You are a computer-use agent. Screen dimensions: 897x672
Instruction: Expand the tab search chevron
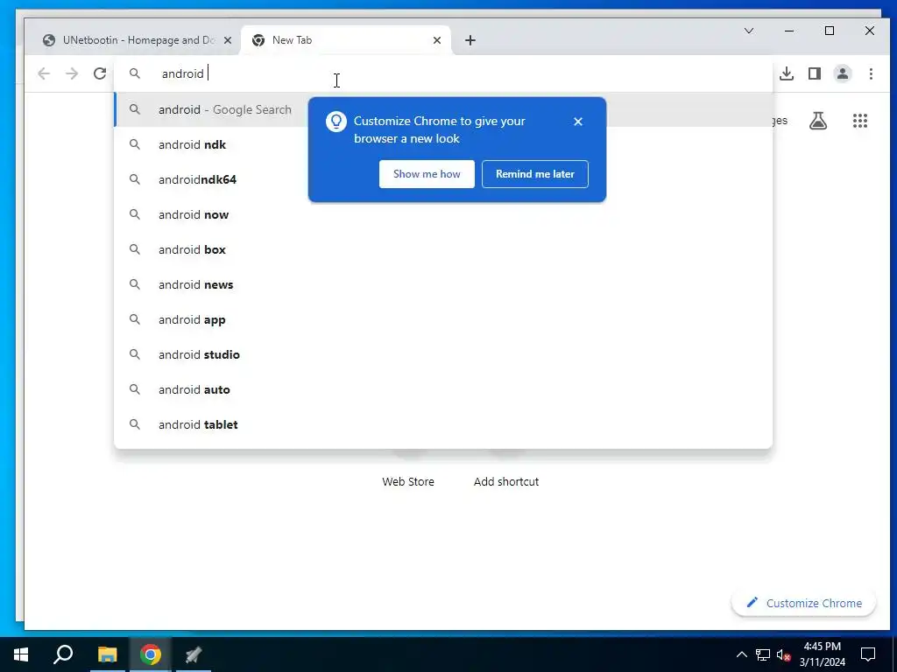point(749,31)
